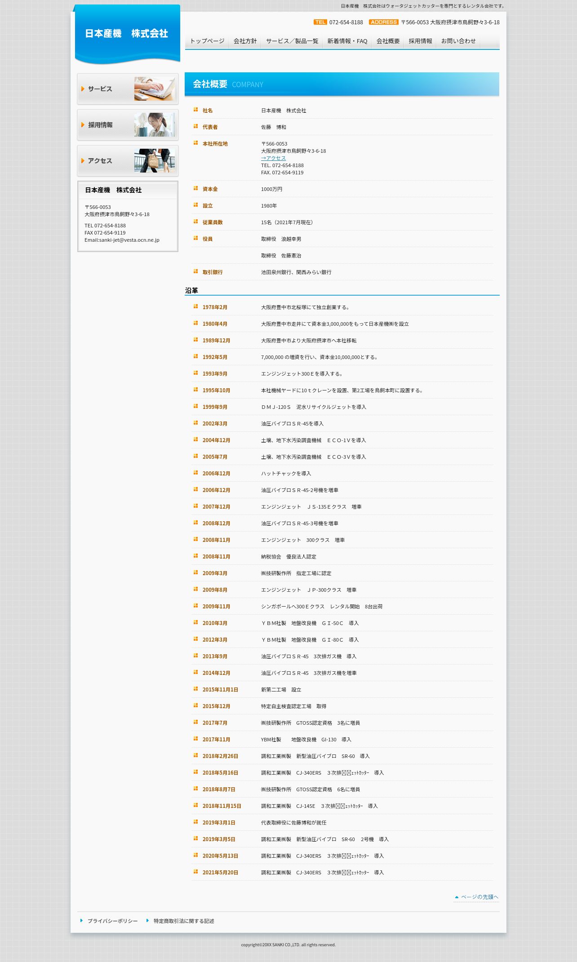The width and height of the screenshot is (577, 962).
Task: Go to サービス／製品一覧 in the navigation
Action: 292,41
